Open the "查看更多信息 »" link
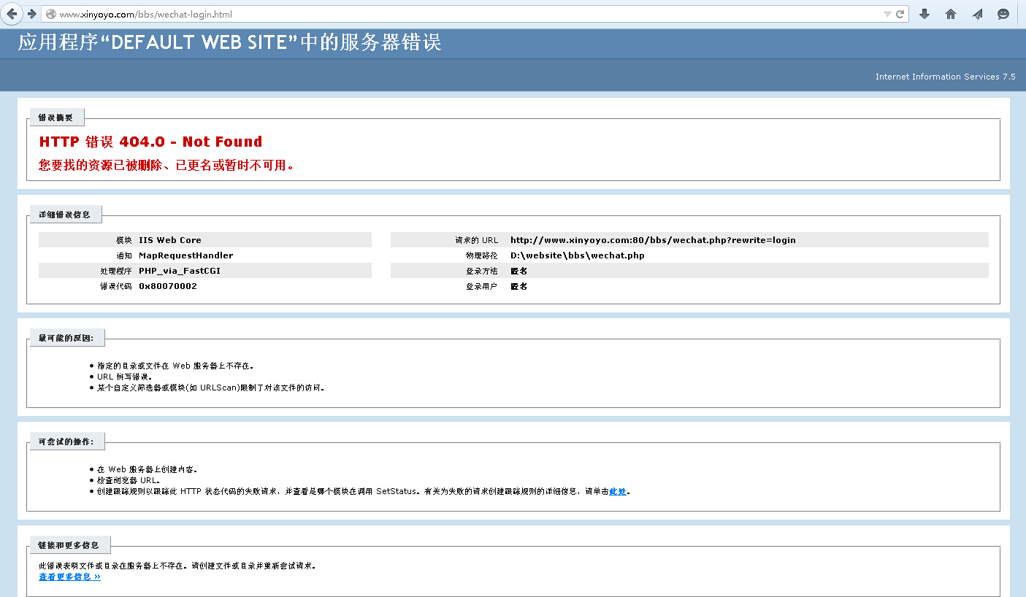Viewport: 1026px width, 597px height. 69,577
